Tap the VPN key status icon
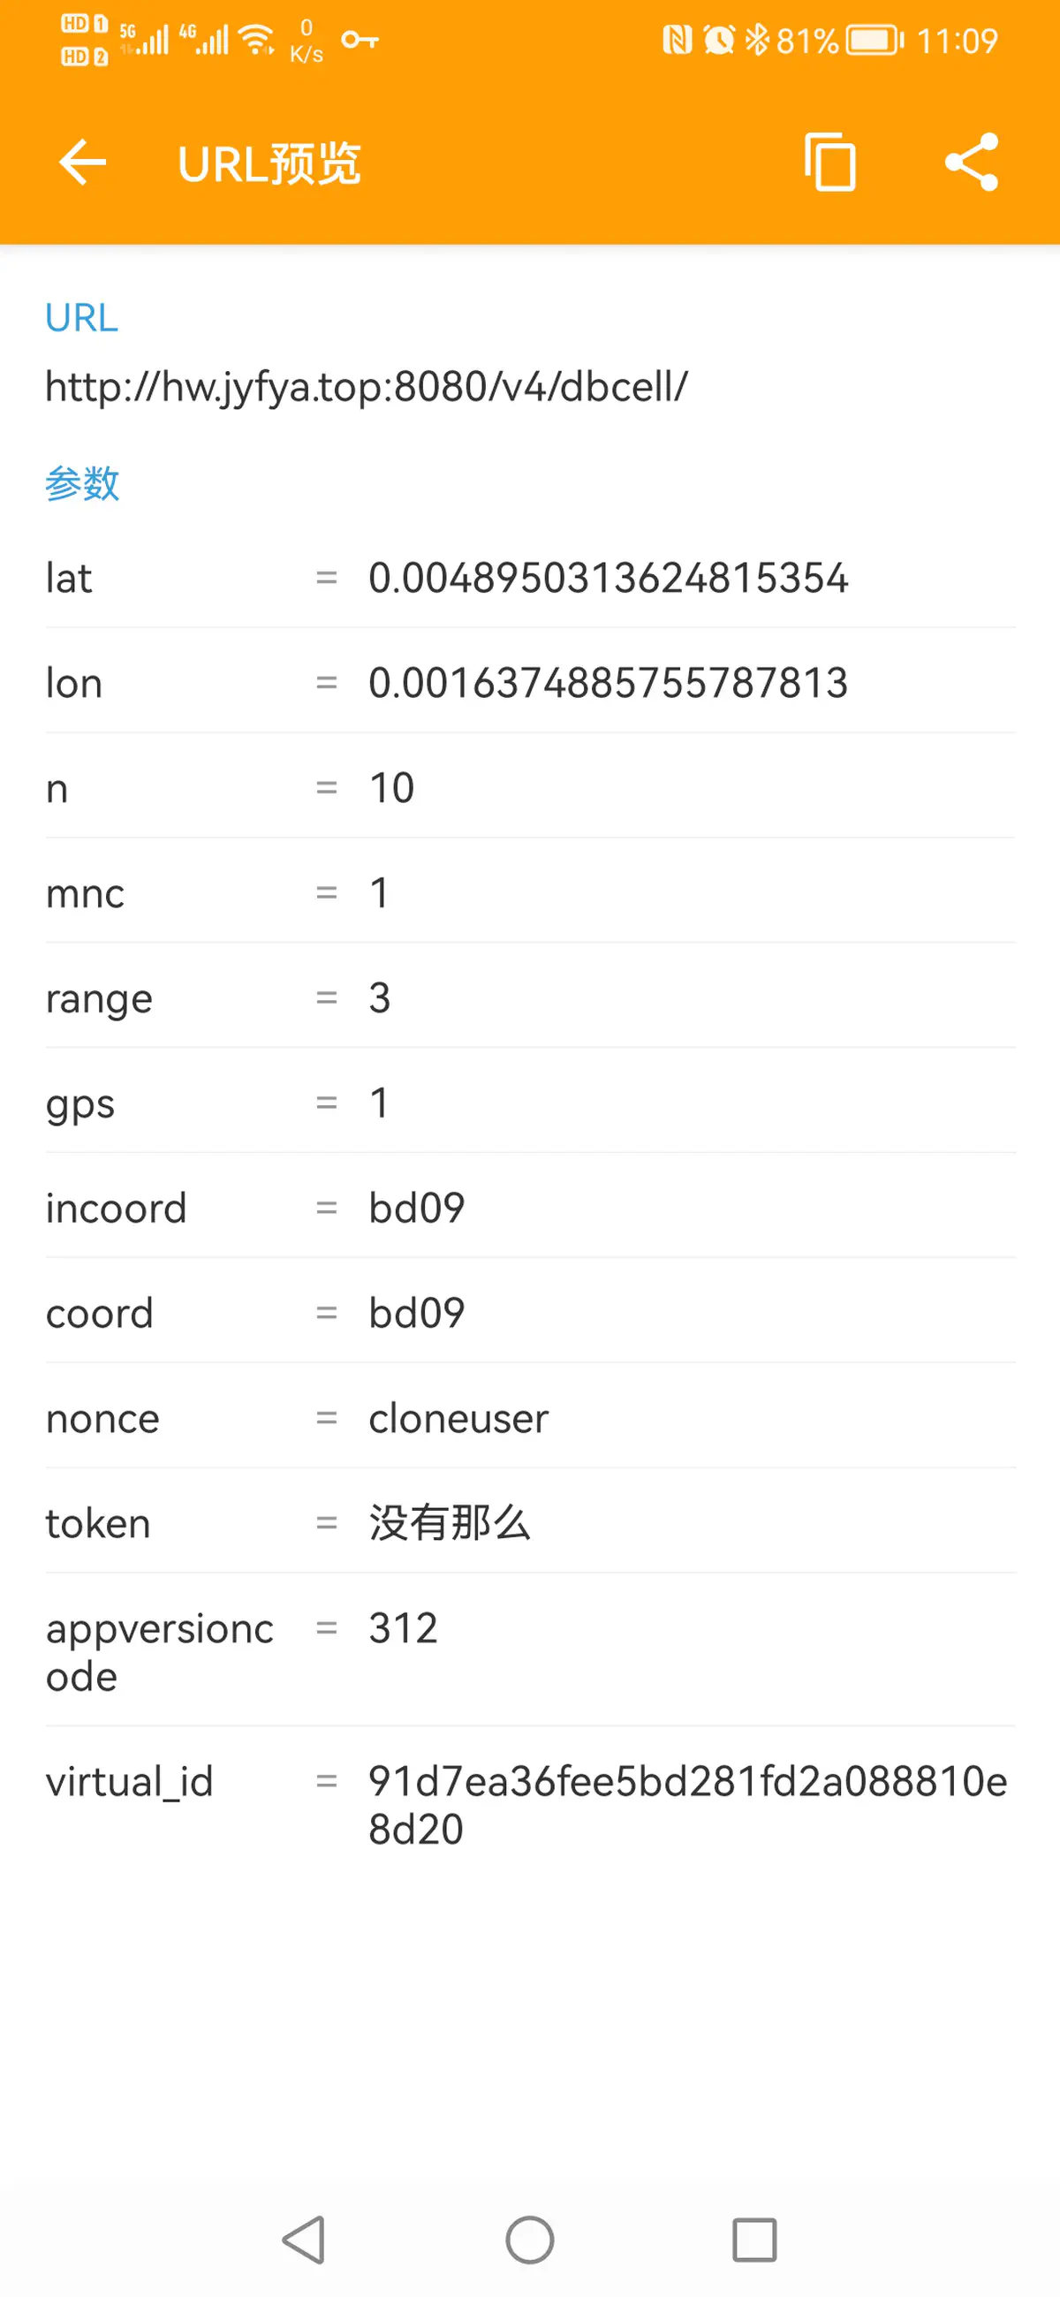The width and height of the screenshot is (1060, 2297). [x=360, y=40]
